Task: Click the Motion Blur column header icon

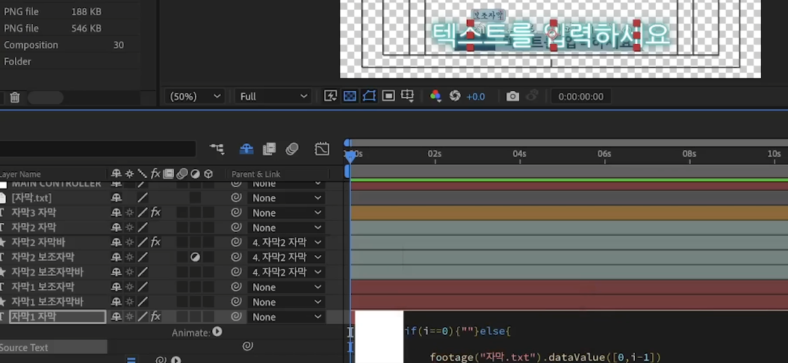Action: pos(182,174)
